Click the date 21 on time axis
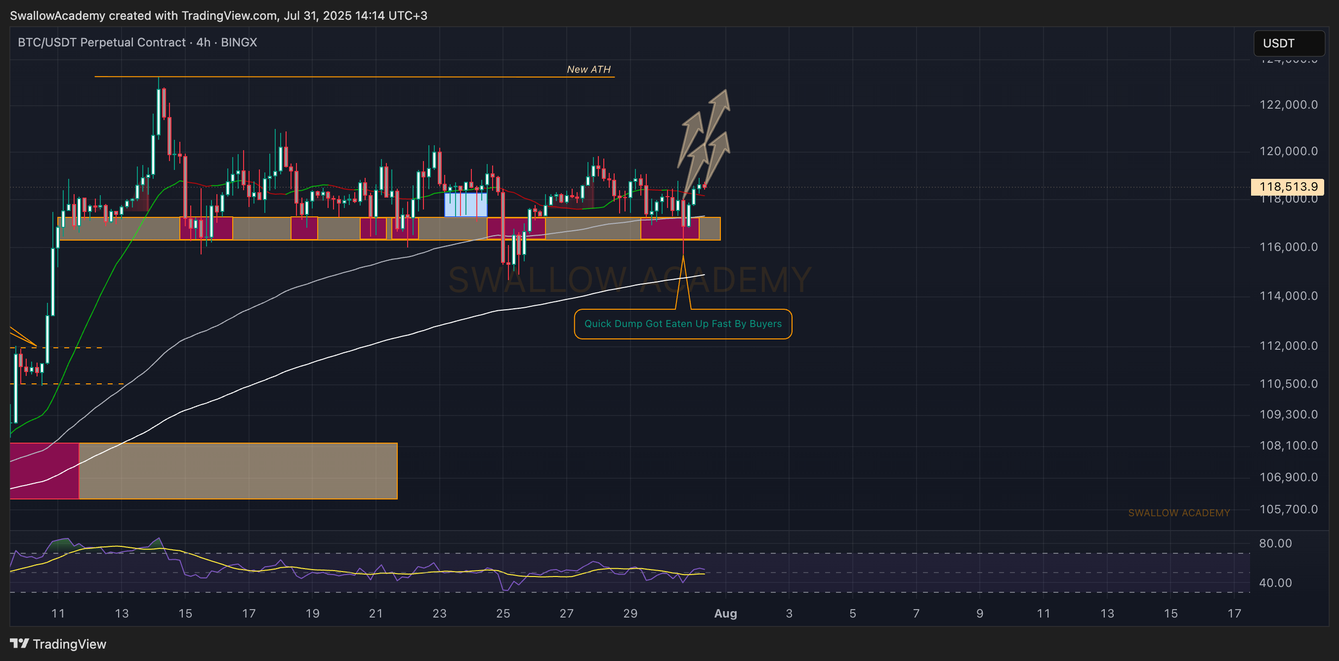 tap(376, 614)
